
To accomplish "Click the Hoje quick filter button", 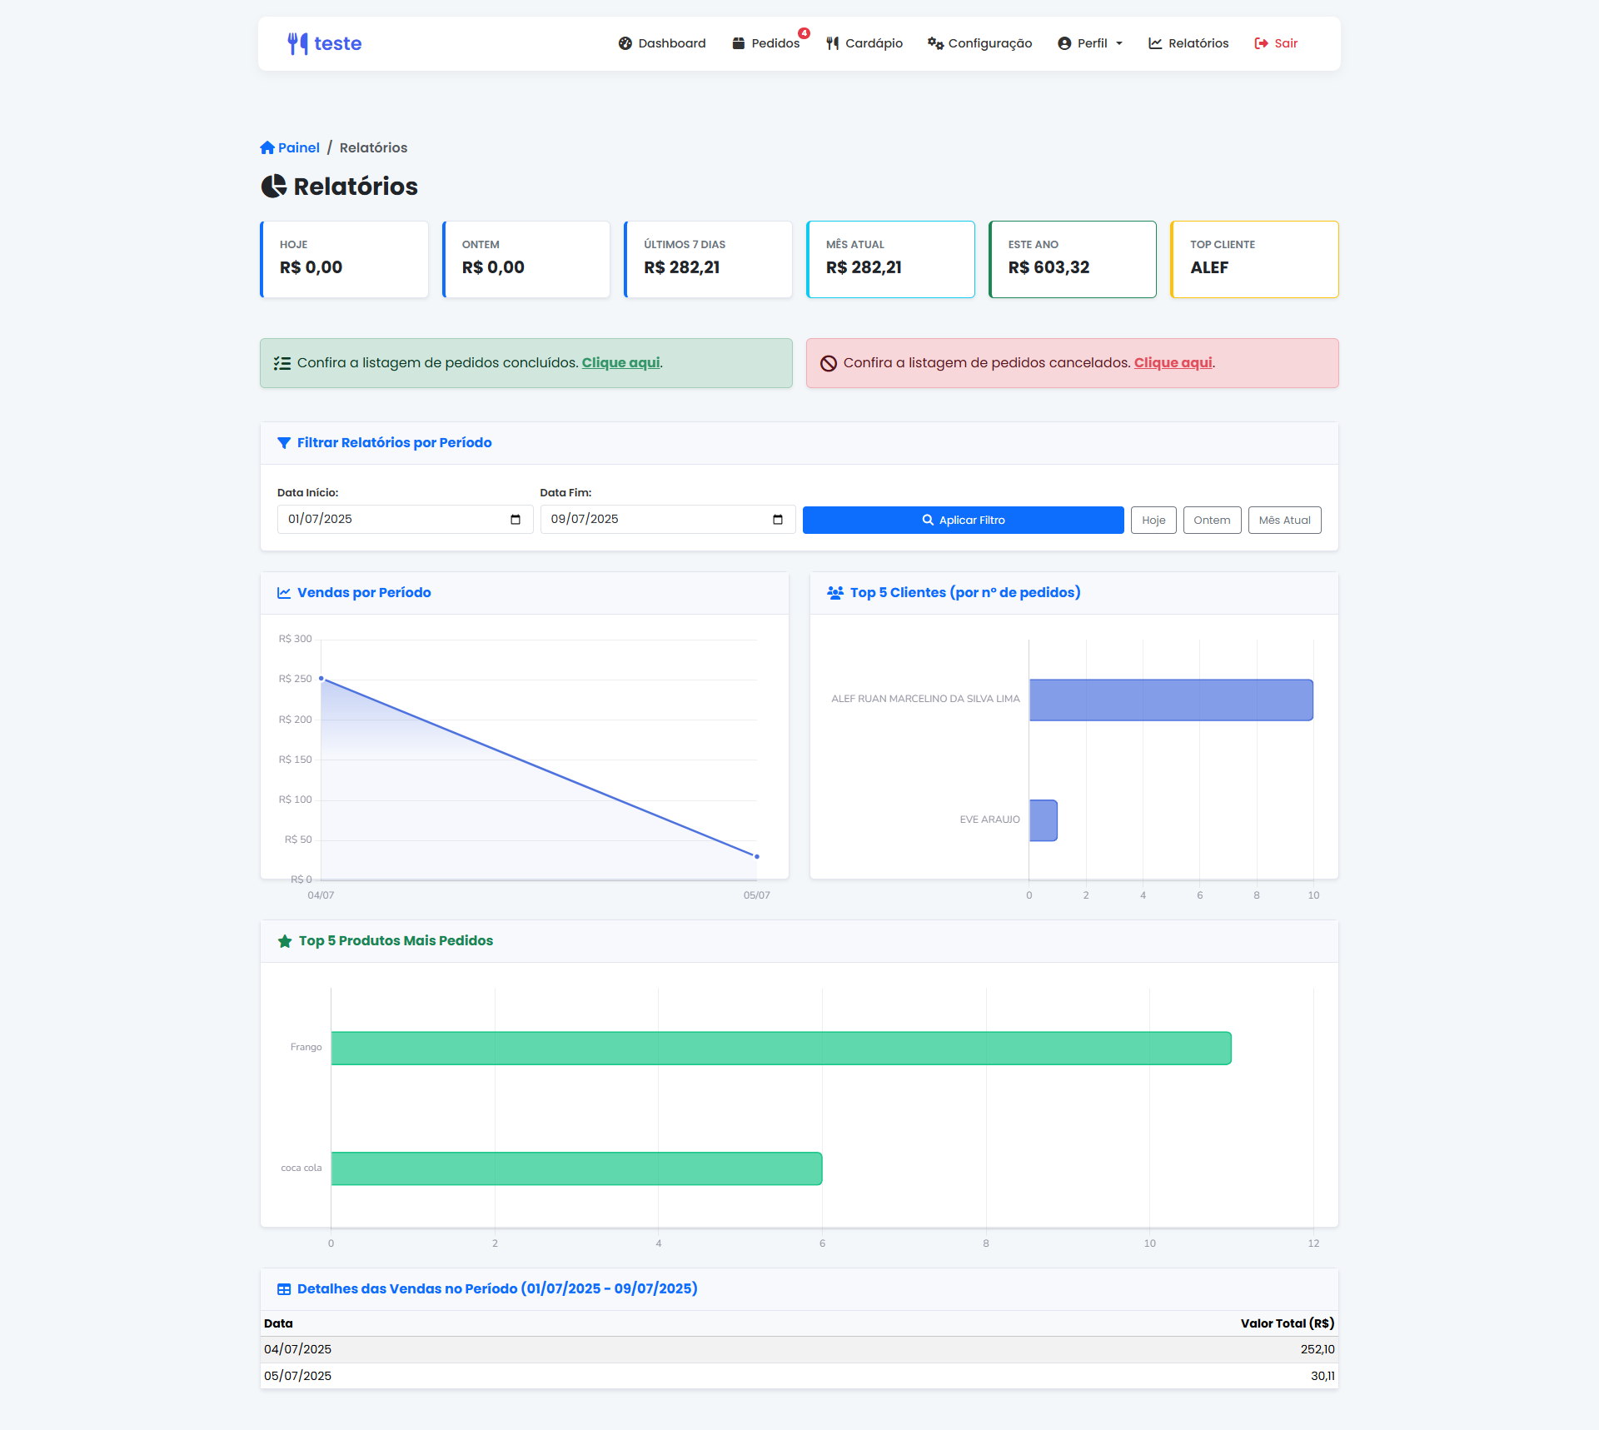I will point(1153,520).
